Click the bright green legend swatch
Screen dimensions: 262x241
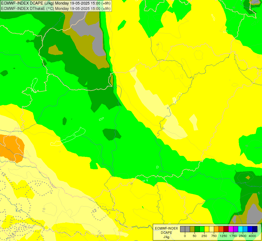[202, 229]
